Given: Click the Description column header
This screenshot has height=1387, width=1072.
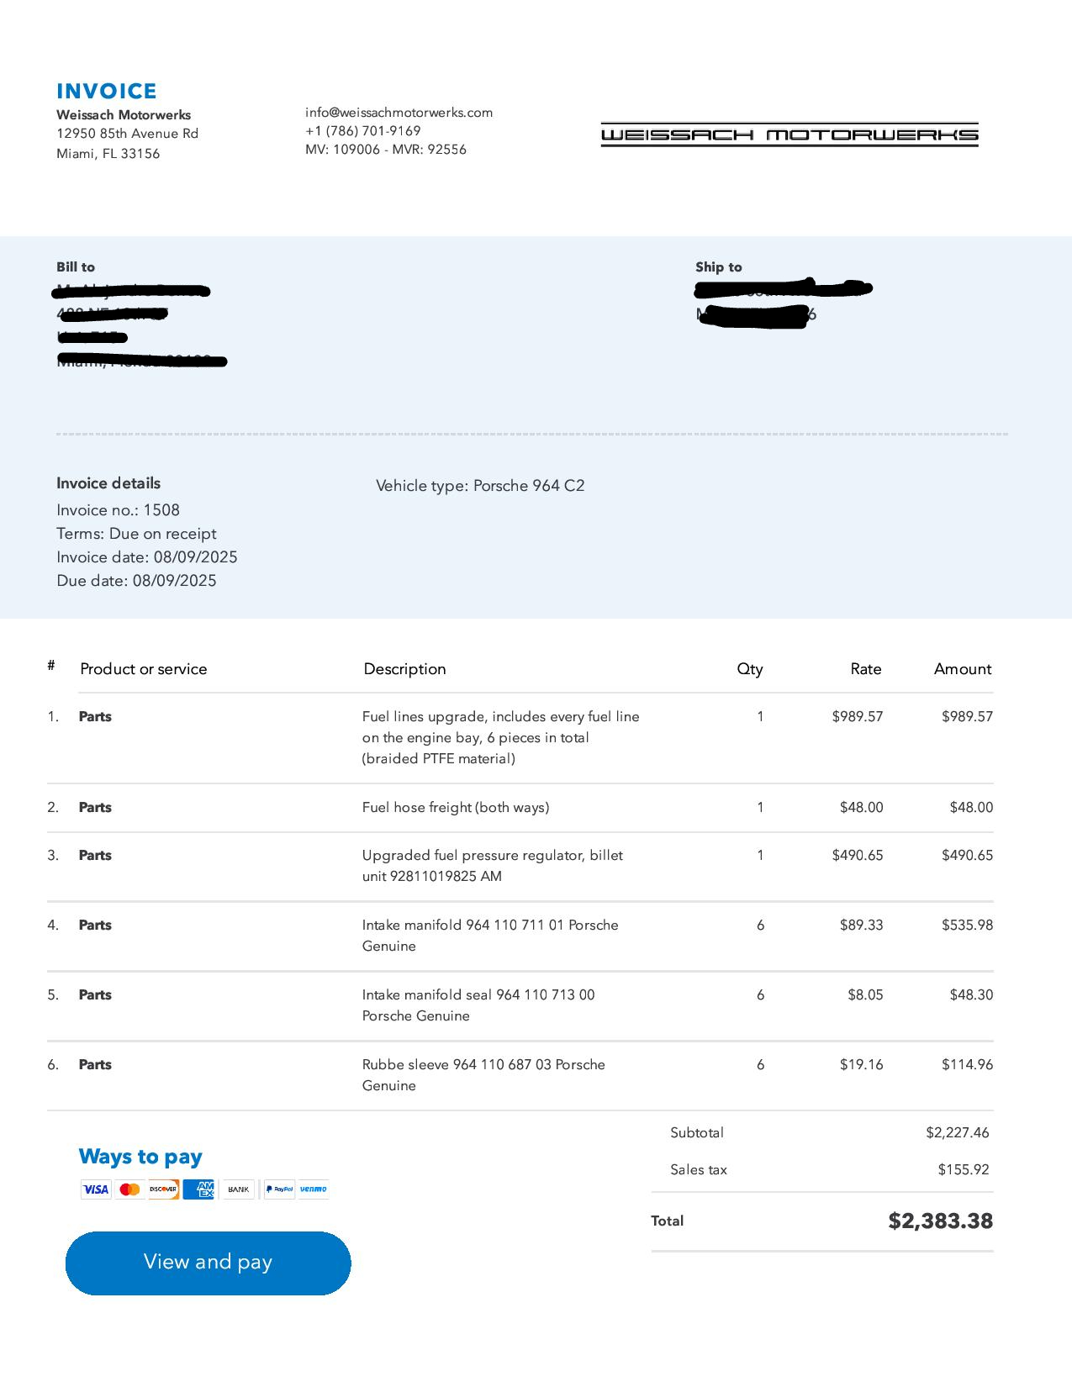Looking at the screenshot, I should click(404, 669).
